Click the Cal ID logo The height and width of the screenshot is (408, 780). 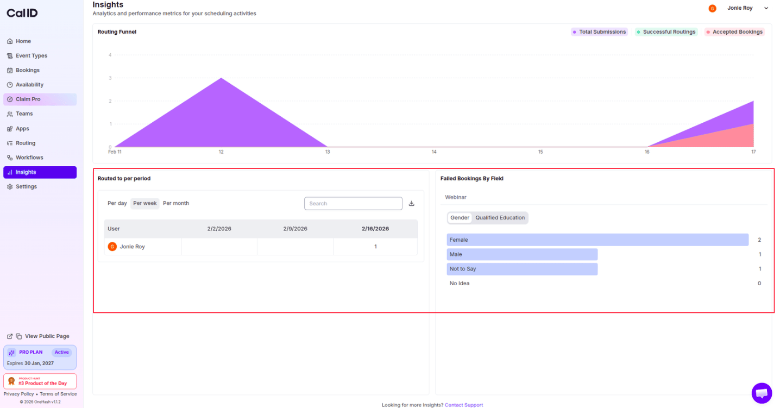pos(22,13)
